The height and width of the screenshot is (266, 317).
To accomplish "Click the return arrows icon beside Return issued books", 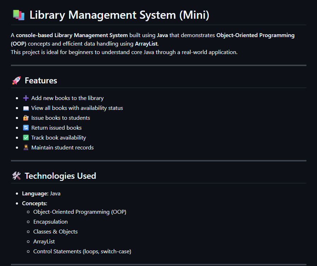I will 25,128.
